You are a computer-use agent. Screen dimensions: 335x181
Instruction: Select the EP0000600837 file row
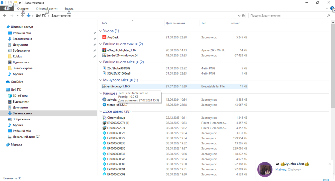click(174, 154)
